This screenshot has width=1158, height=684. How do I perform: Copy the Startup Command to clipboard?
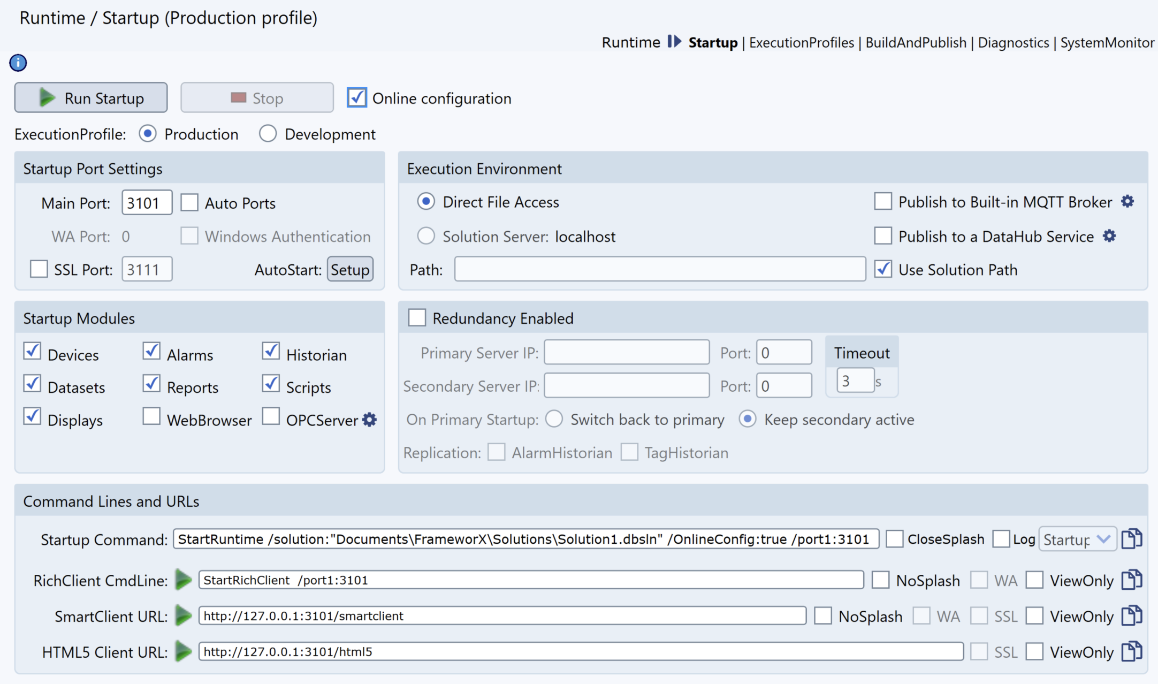point(1132,539)
